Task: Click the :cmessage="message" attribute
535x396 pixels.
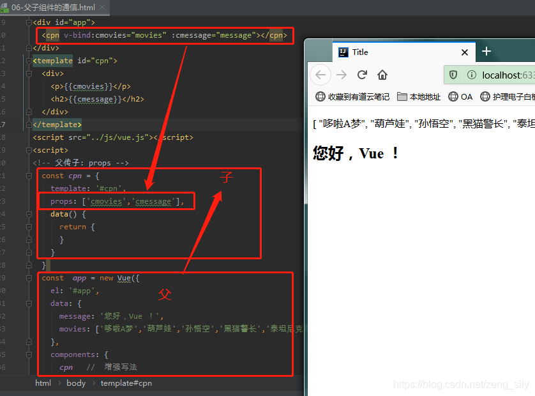Action: tap(214, 35)
